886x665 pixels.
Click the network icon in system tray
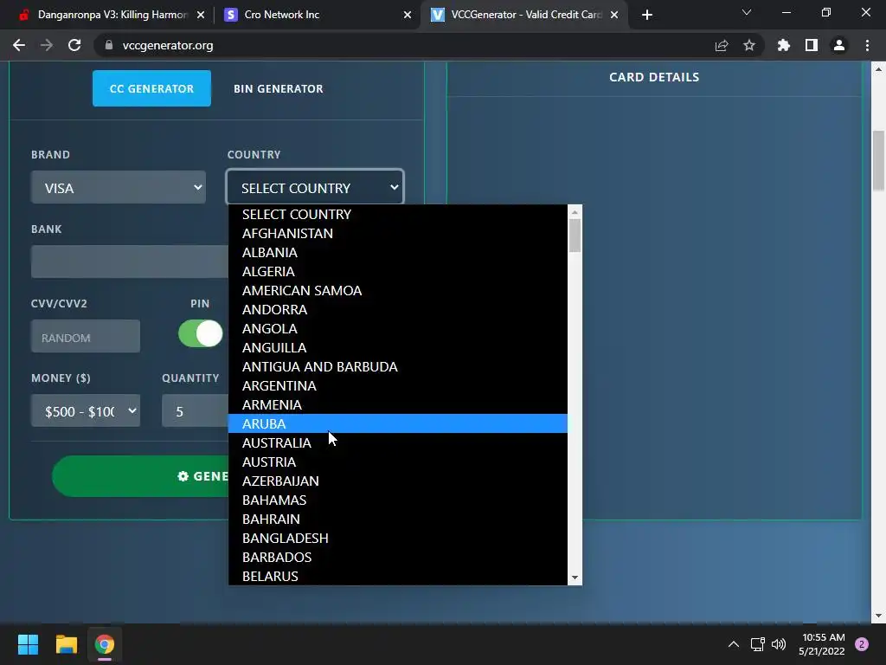coord(757,644)
